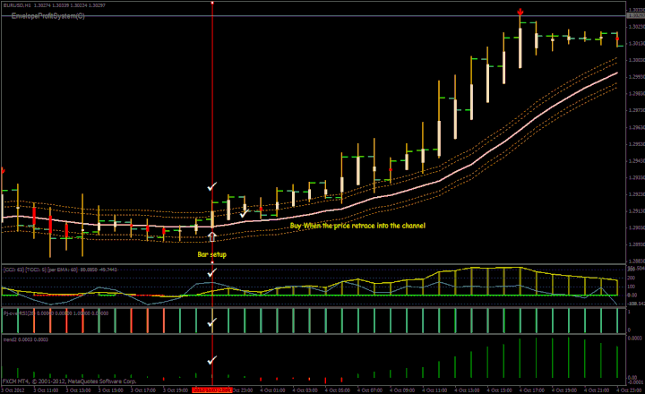Click the '100' level on CCI scale
Screen dimensions: 645x394
[631, 287]
